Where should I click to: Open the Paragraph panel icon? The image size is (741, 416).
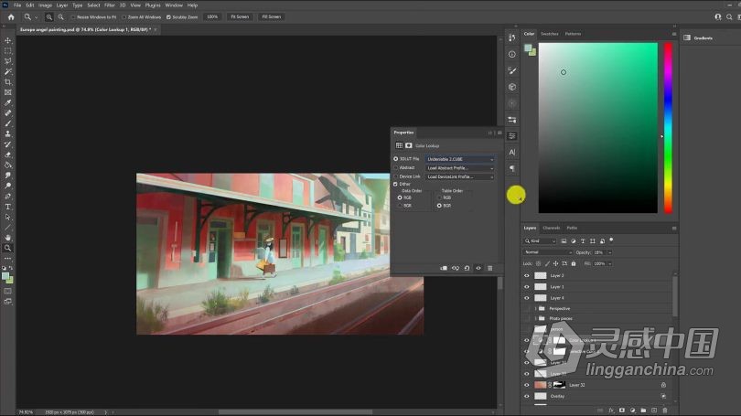pos(511,168)
